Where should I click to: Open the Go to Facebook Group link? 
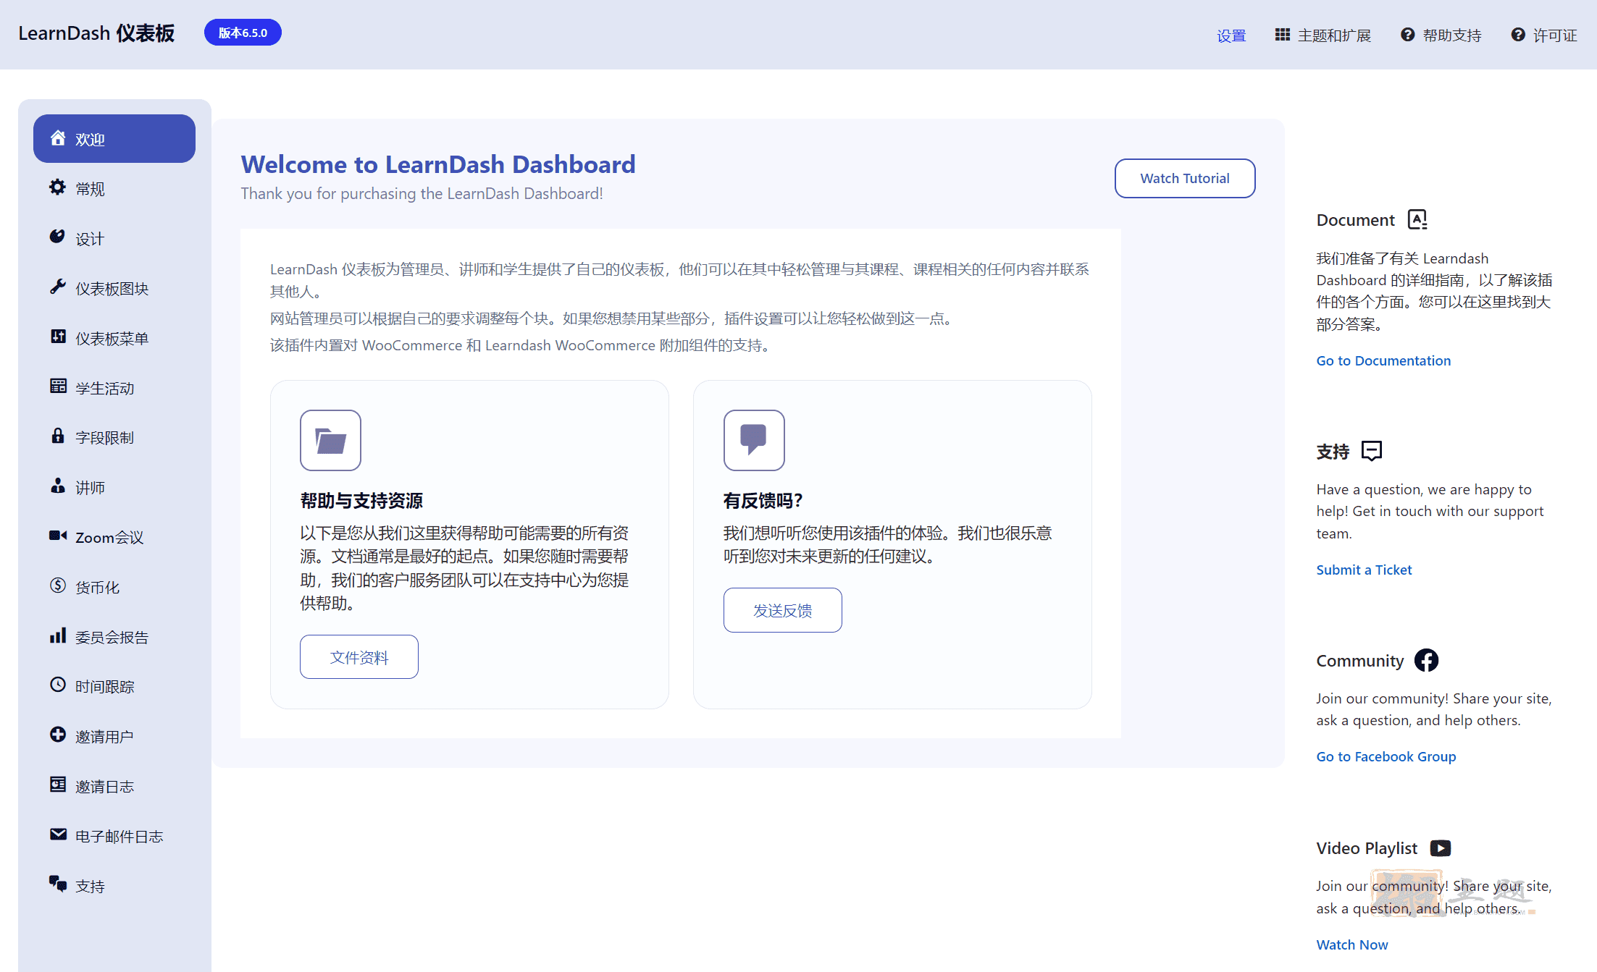[1386, 756]
